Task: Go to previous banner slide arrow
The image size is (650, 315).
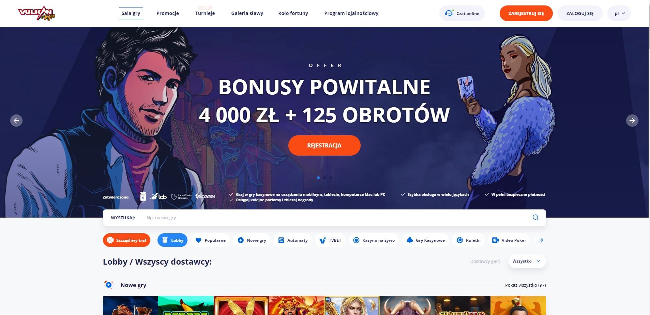Action: pyautogui.click(x=16, y=121)
